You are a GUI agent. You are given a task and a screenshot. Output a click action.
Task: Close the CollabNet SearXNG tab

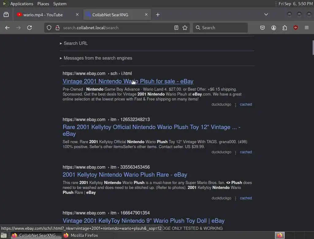point(146,14)
